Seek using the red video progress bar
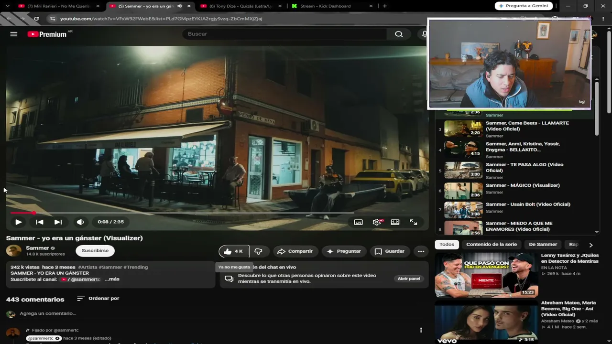 pyautogui.click(x=182, y=213)
